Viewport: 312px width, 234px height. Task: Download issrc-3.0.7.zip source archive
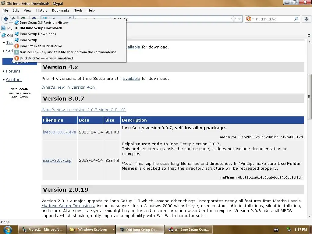(57, 160)
